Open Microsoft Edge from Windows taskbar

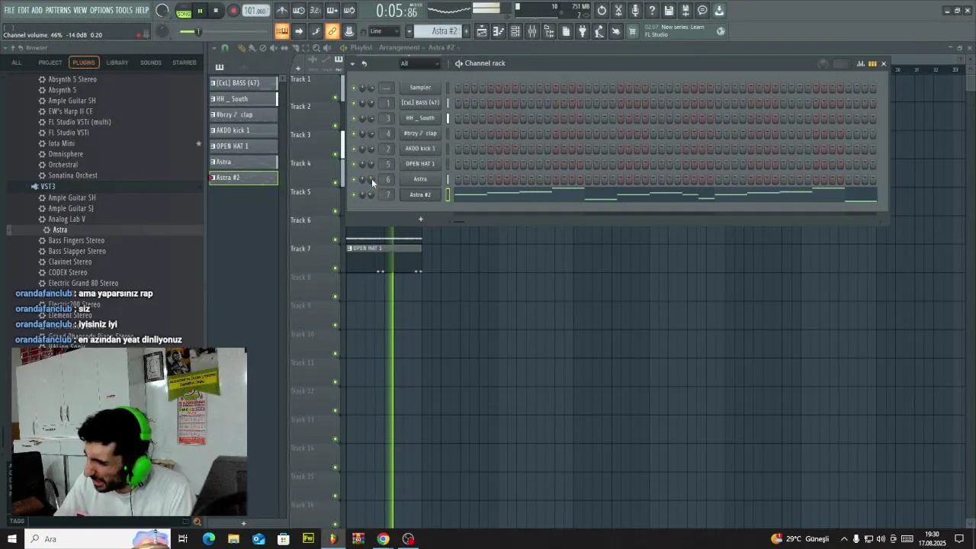[x=208, y=539]
